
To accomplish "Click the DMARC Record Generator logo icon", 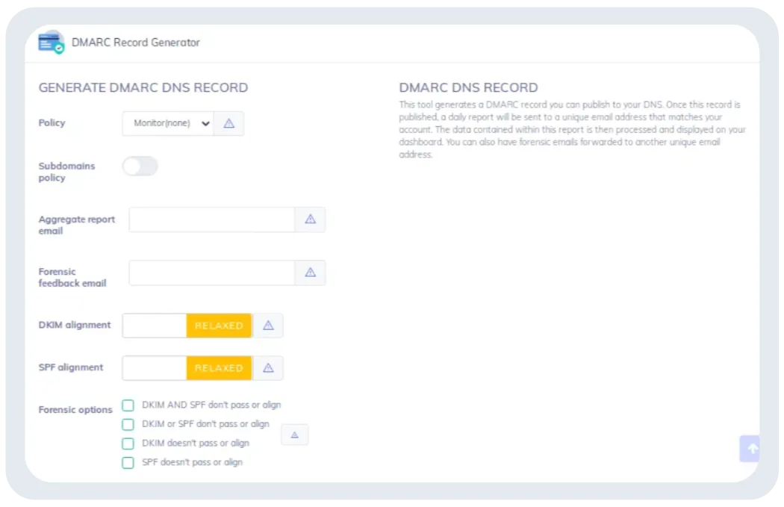I will click(x=51, y=42).
